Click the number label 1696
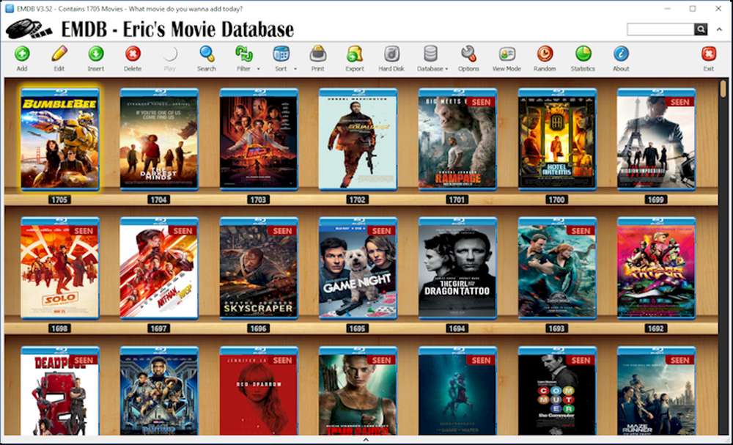Screen dimensions: 733x445 pos(258,328)
